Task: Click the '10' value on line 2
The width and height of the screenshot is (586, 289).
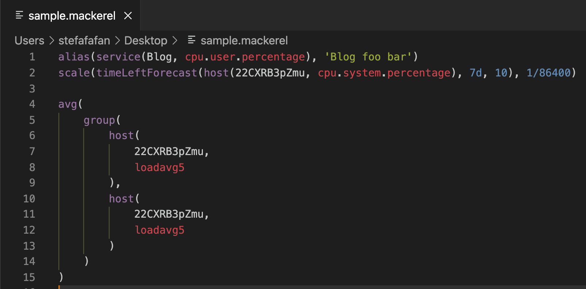Action: [501, 73]
